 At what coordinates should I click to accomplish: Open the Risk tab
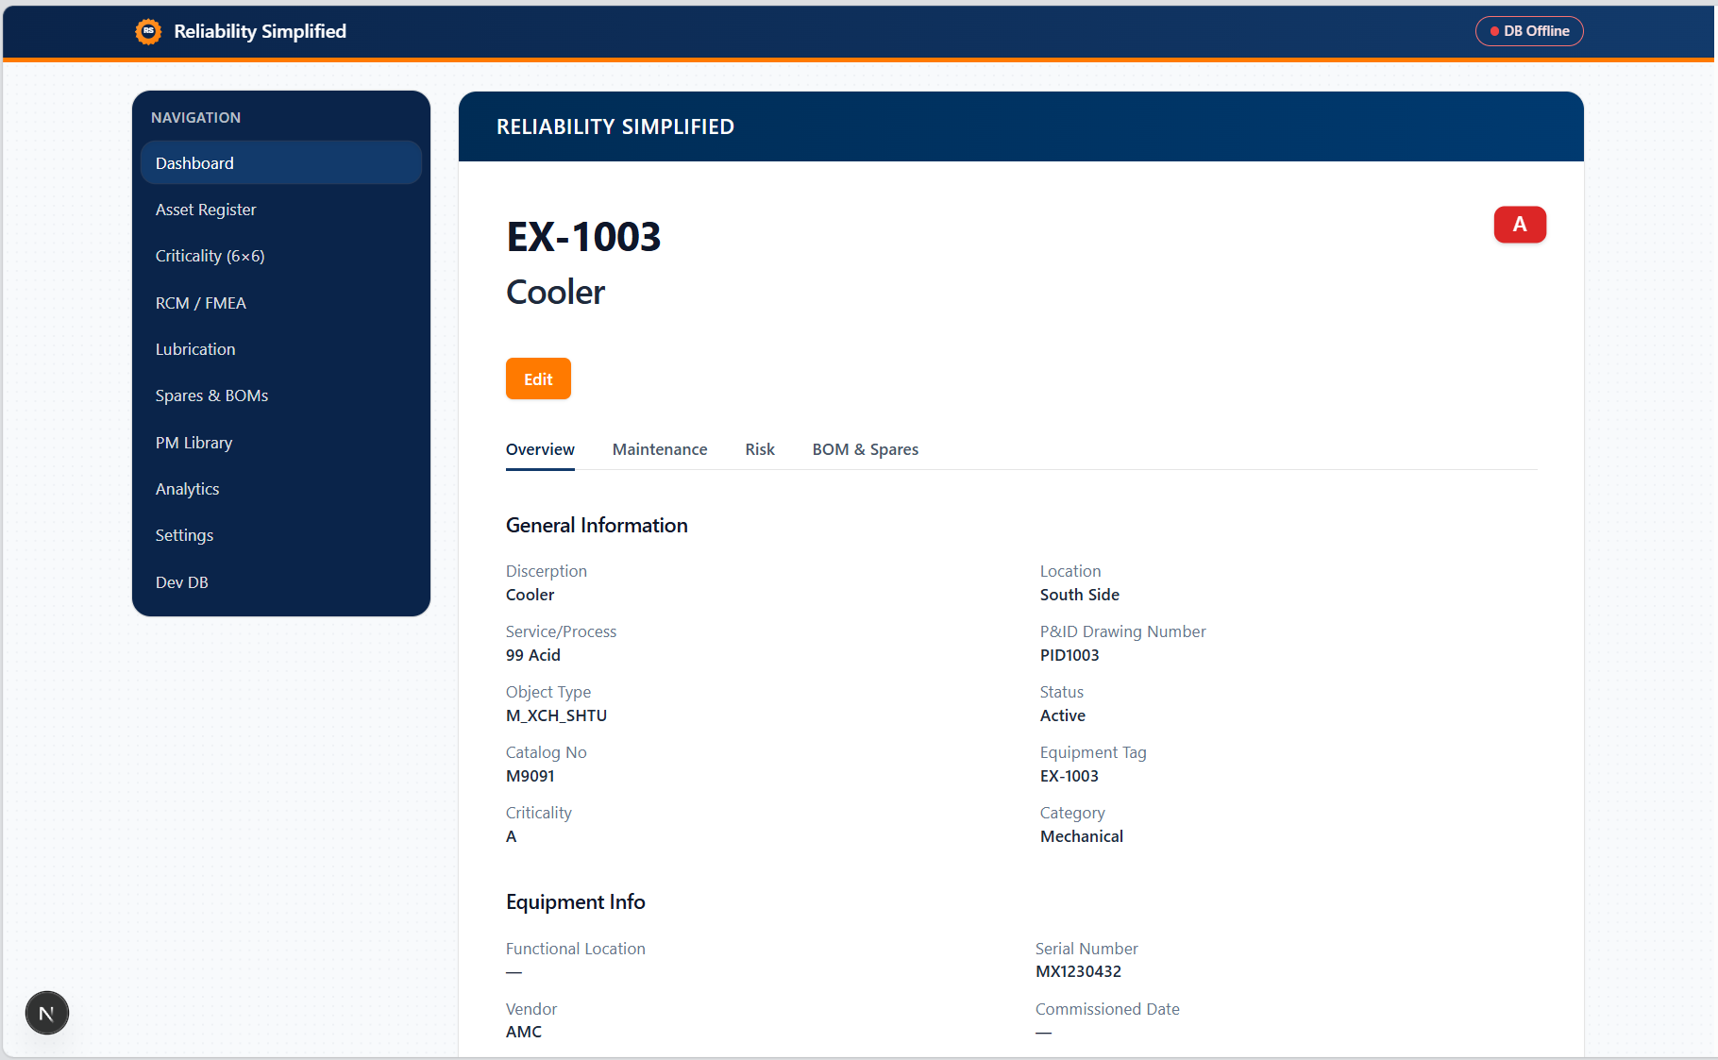(759, 449)
